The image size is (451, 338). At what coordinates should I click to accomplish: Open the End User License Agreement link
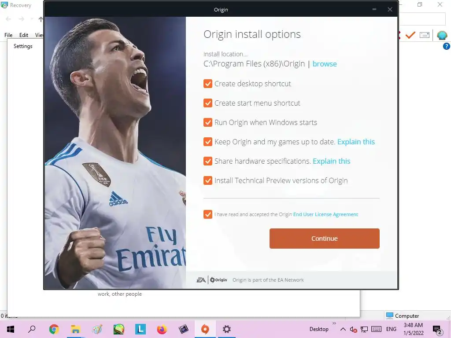(325, 214)
